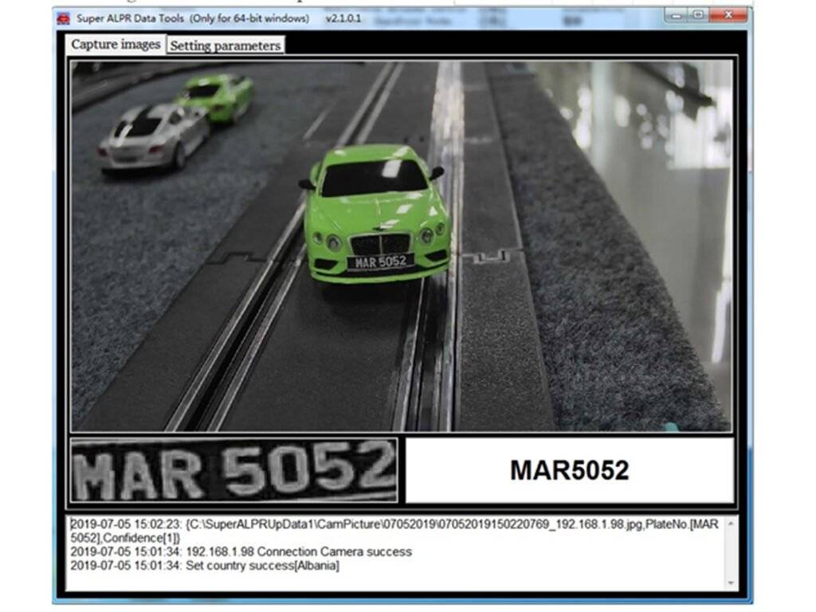Image resolution: width=816 pixels, height=612 pixels.
Task: Maximize the Super ALPR window
Action: pos(697,15)
